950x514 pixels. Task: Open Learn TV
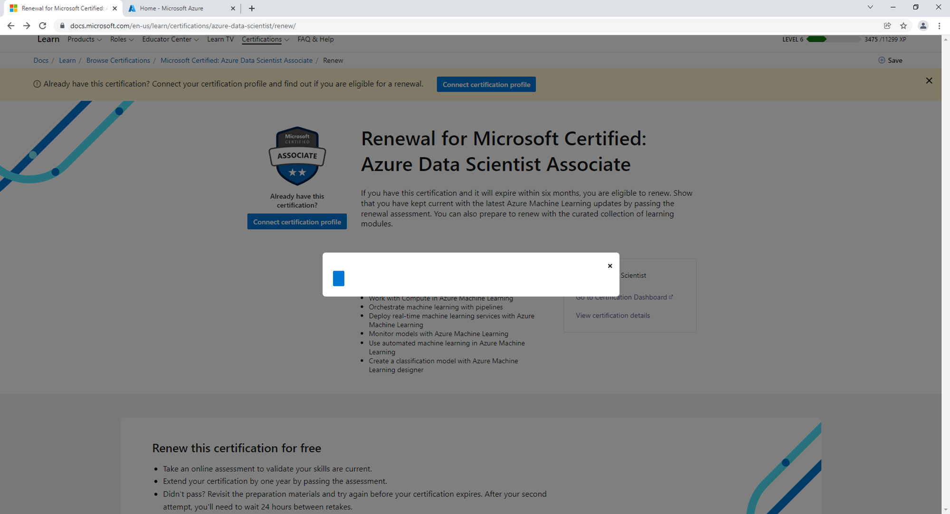tap(220, 39)
